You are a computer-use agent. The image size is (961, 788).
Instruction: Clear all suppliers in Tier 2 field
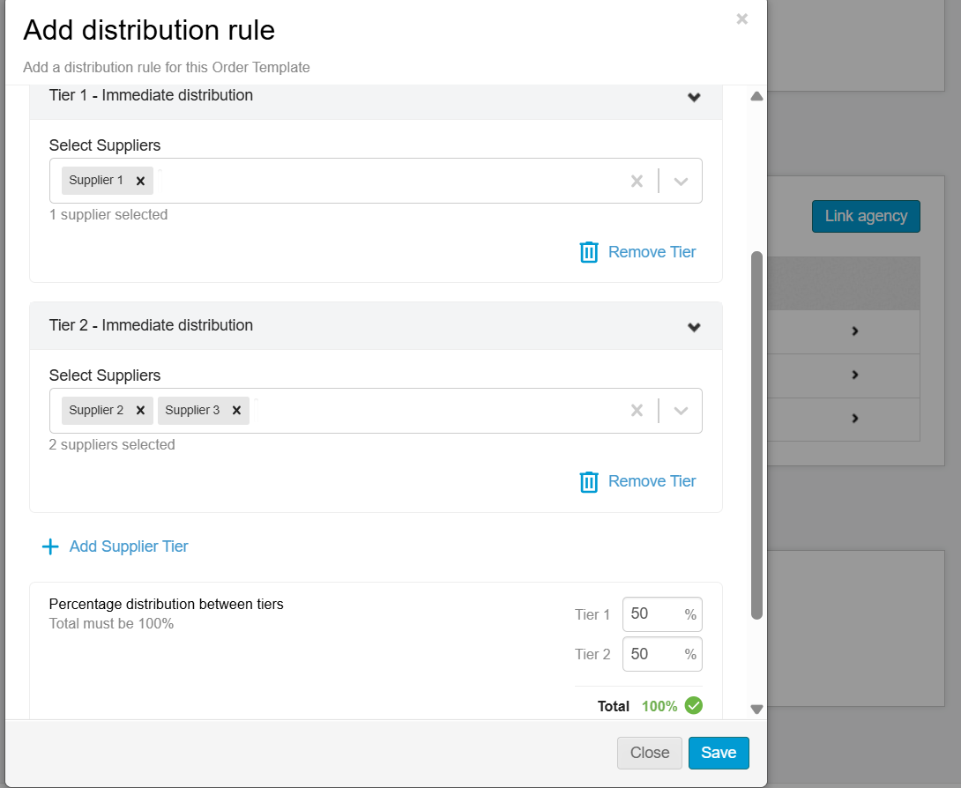point(637,411)
